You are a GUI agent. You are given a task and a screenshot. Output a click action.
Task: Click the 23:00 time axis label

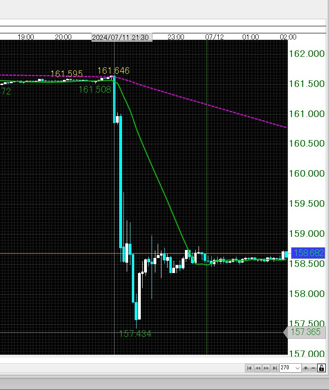pyautogui.click(x=176, y=37)
